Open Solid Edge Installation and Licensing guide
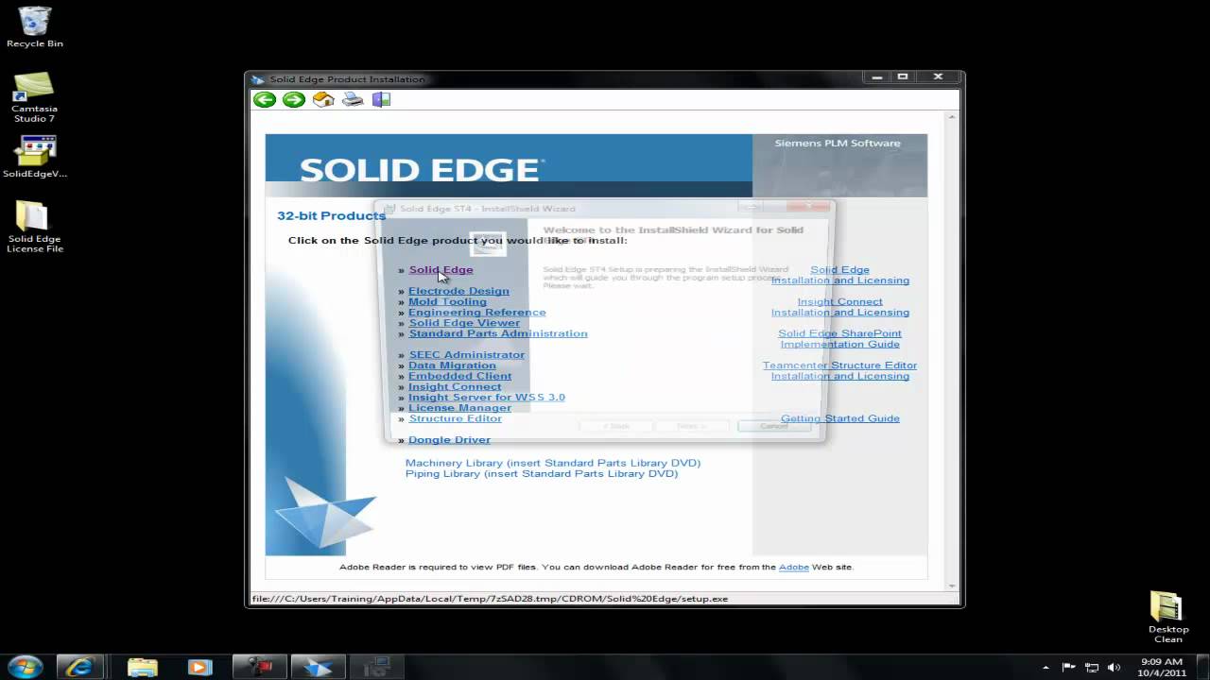 (839, 275)
